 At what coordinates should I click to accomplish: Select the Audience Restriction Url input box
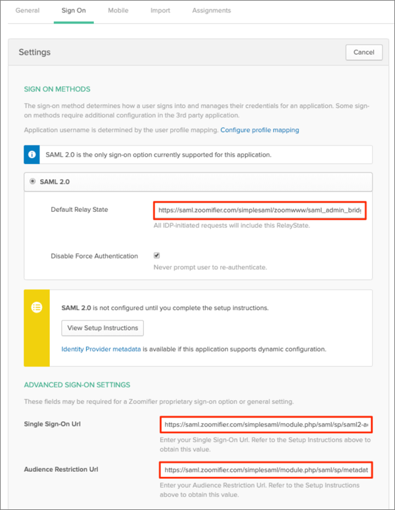[x=266, y=470]
